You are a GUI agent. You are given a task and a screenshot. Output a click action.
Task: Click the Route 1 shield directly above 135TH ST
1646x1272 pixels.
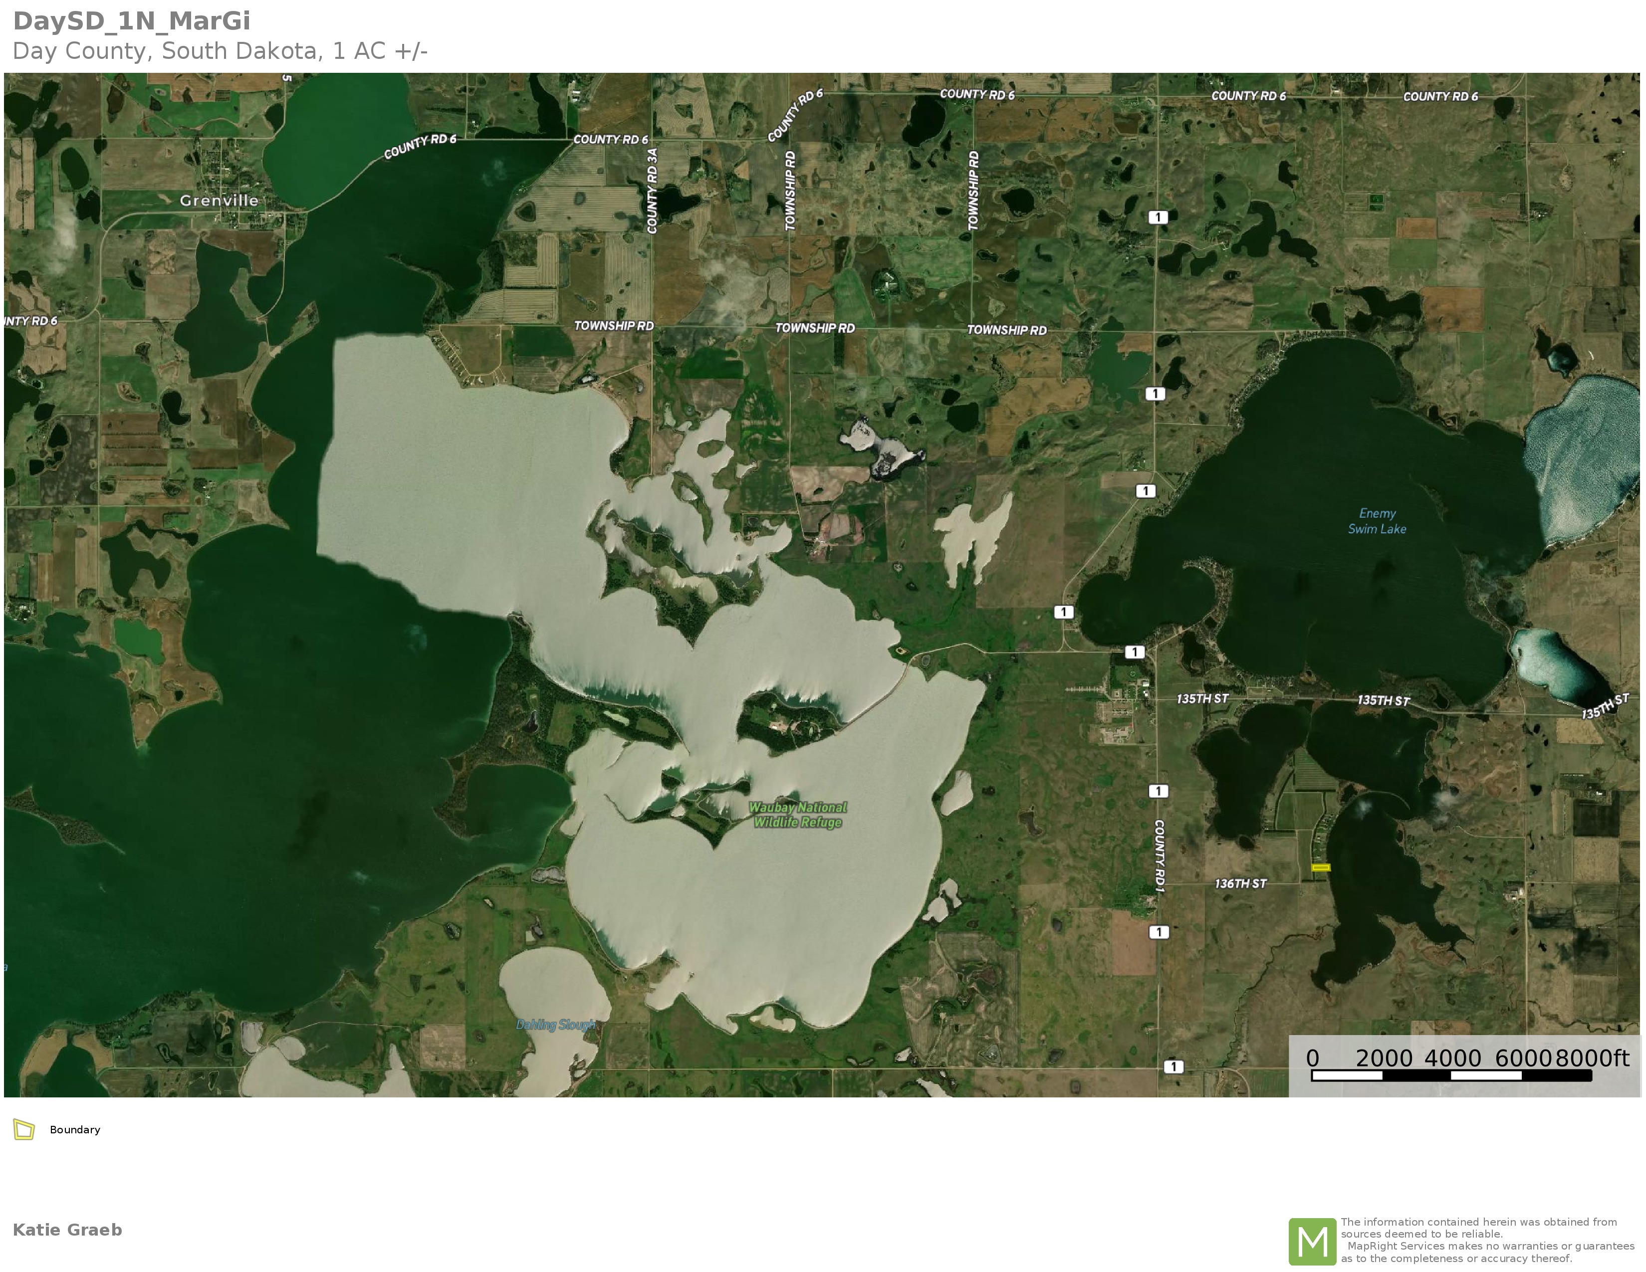click(x=1134, y=652)
